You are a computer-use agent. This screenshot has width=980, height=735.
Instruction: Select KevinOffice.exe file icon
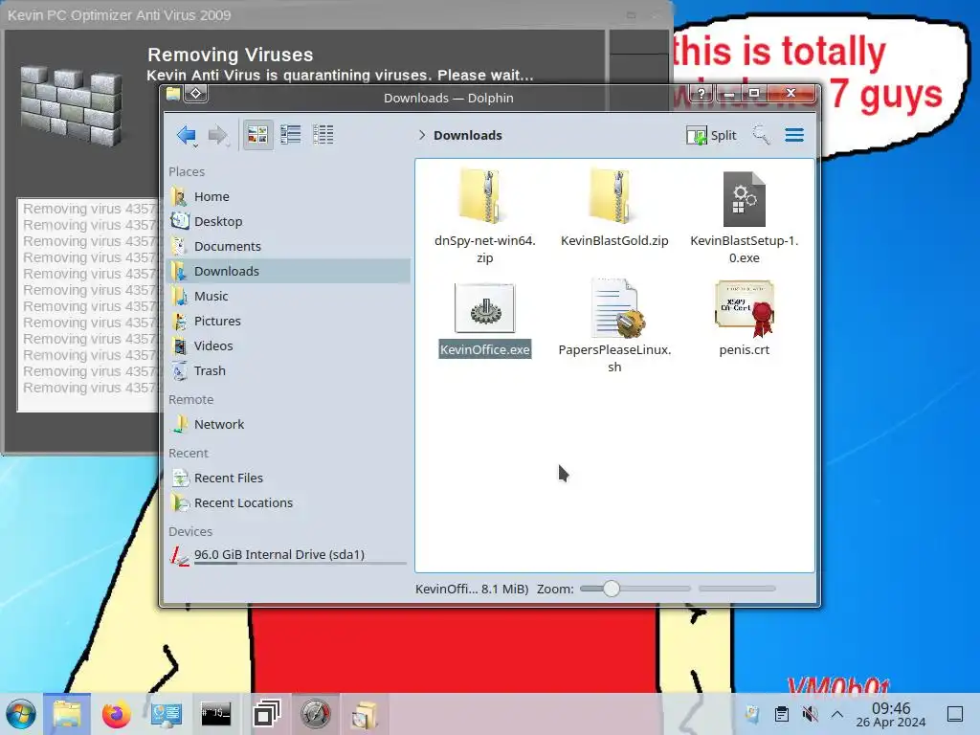(485, 308)
